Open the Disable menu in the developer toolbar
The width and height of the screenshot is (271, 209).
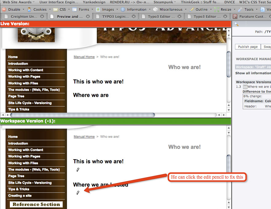(12, 10)
